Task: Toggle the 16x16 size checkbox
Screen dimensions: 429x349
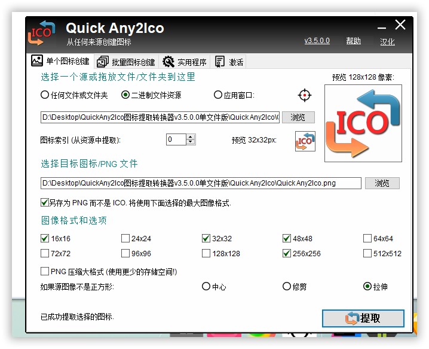Action: pos(45,238)
